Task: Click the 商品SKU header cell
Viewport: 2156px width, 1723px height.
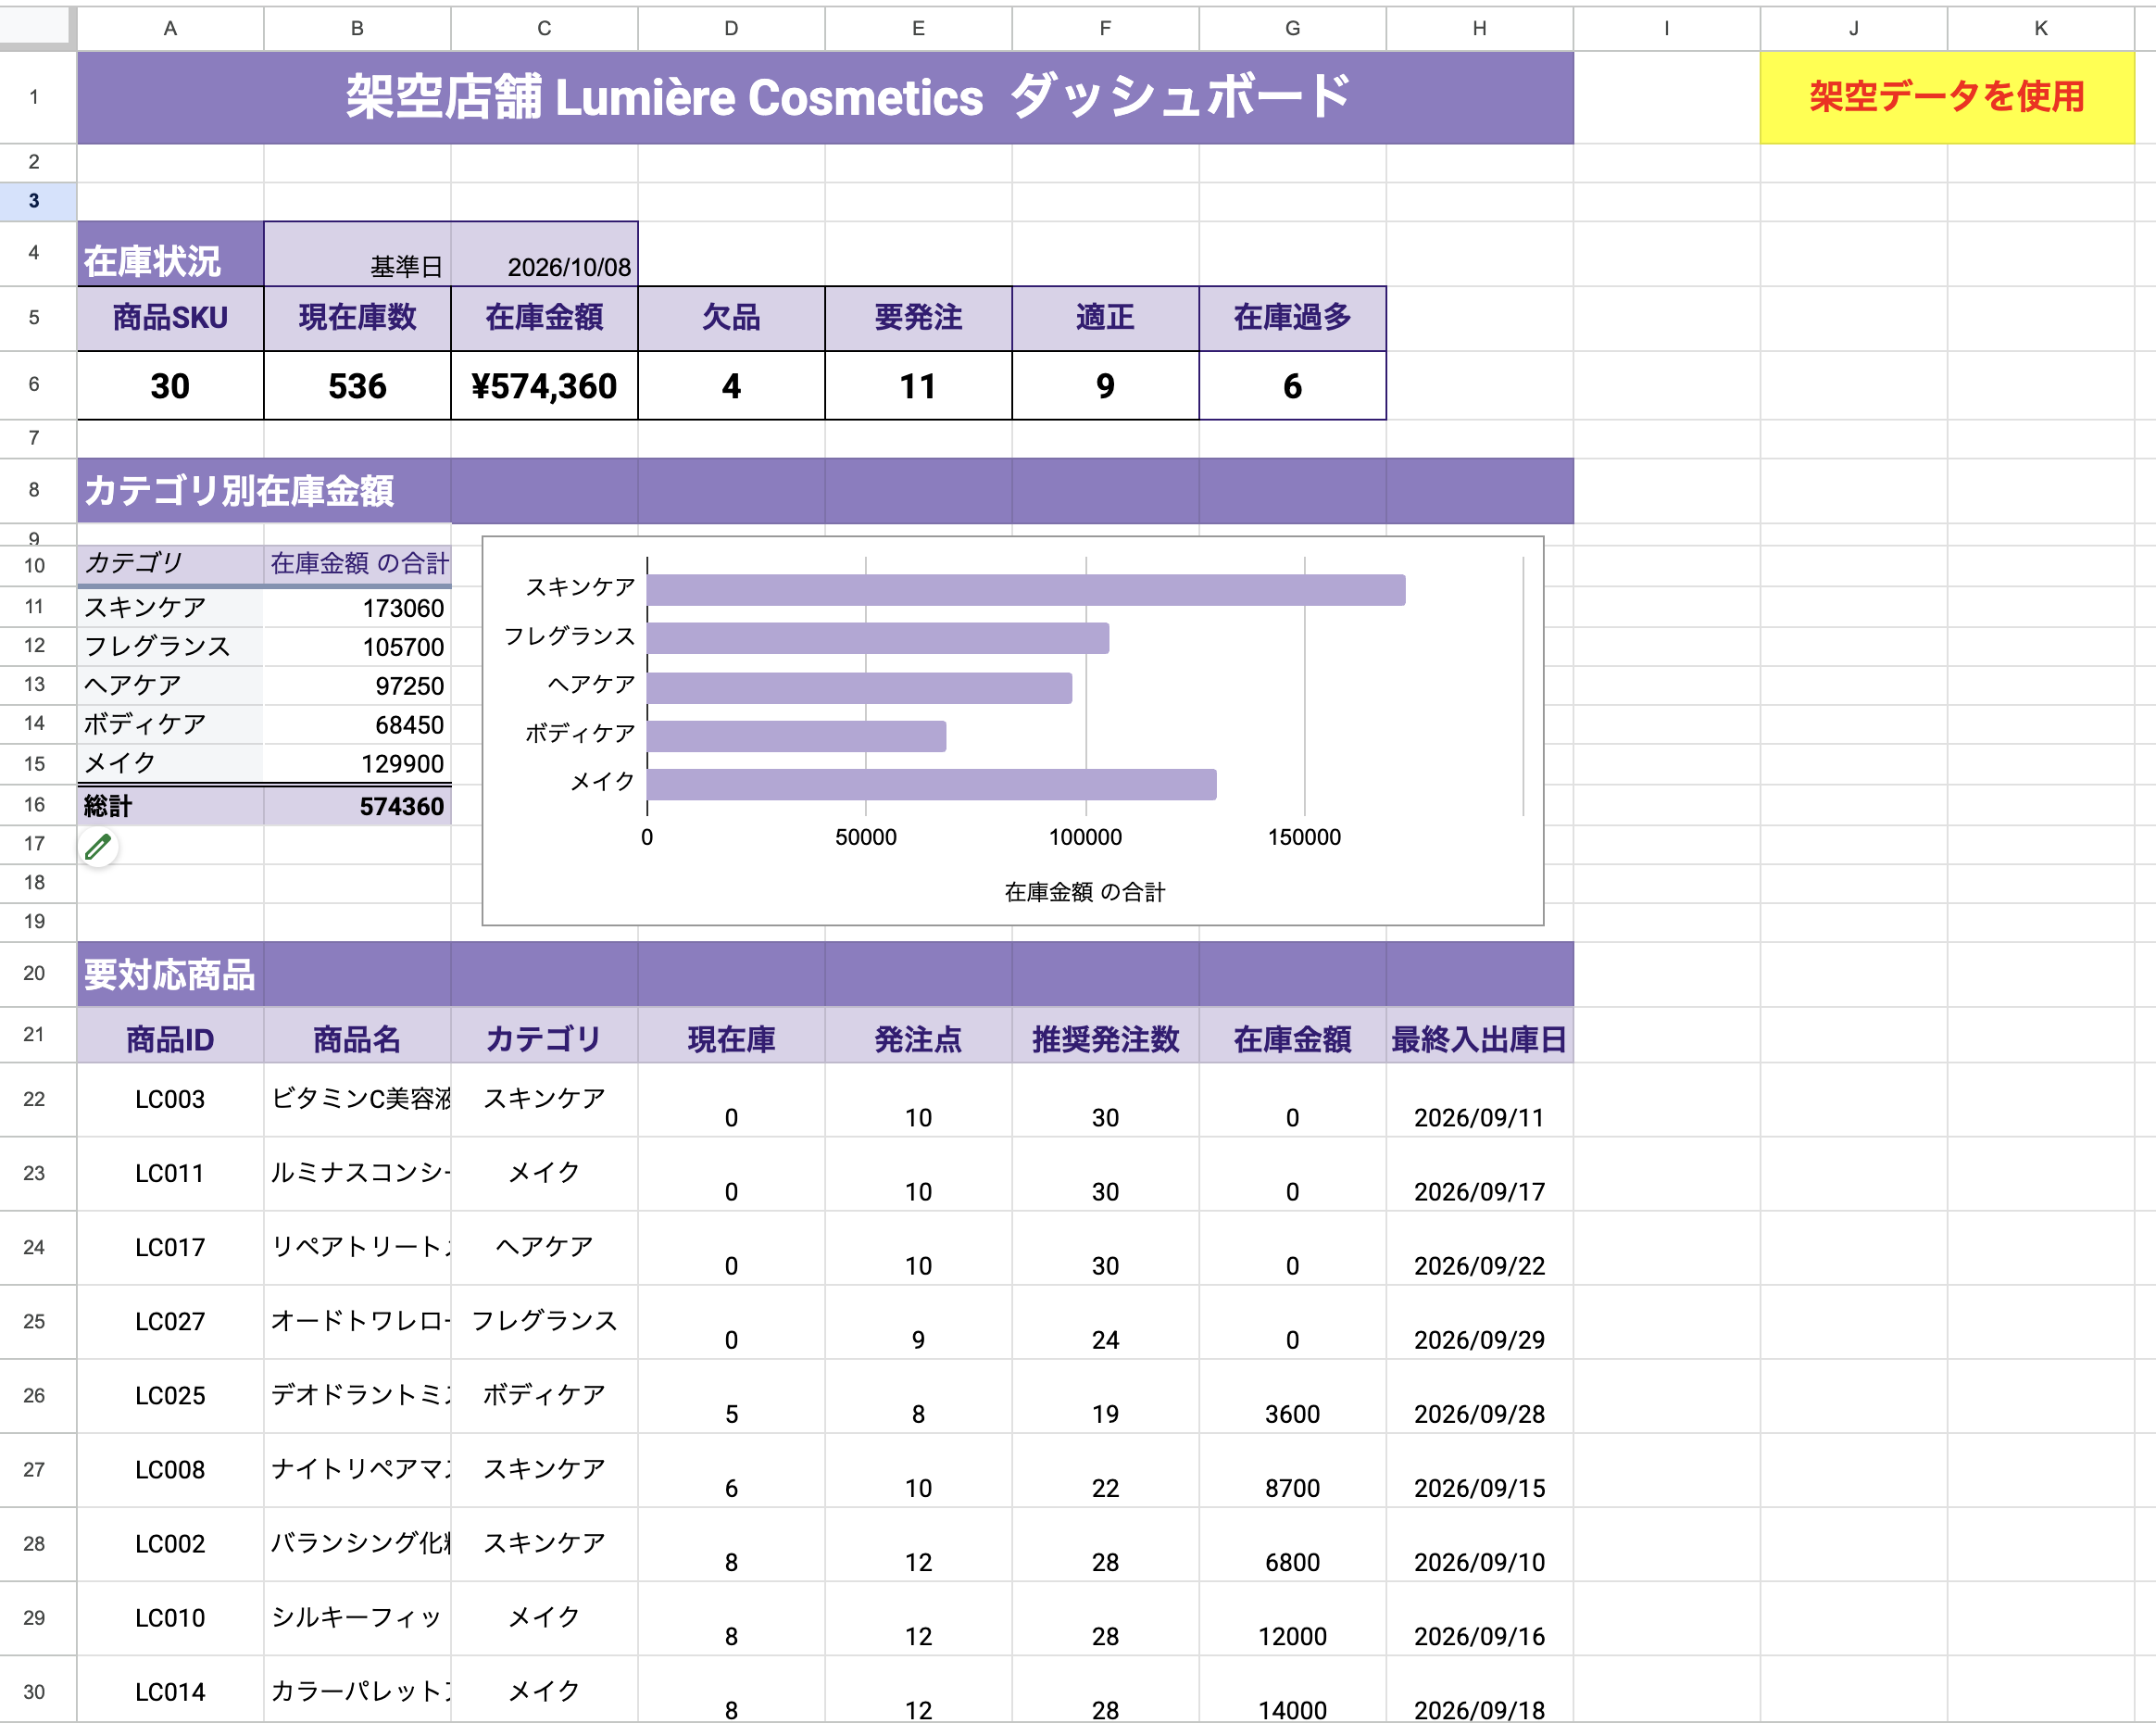Action: (x=170, y=318)
